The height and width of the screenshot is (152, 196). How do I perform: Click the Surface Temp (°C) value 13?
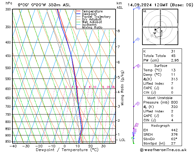point(173,70)
